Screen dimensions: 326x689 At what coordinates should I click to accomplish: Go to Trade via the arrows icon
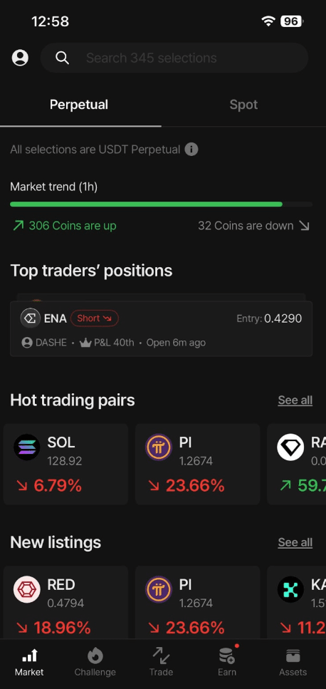pos(161,656)
